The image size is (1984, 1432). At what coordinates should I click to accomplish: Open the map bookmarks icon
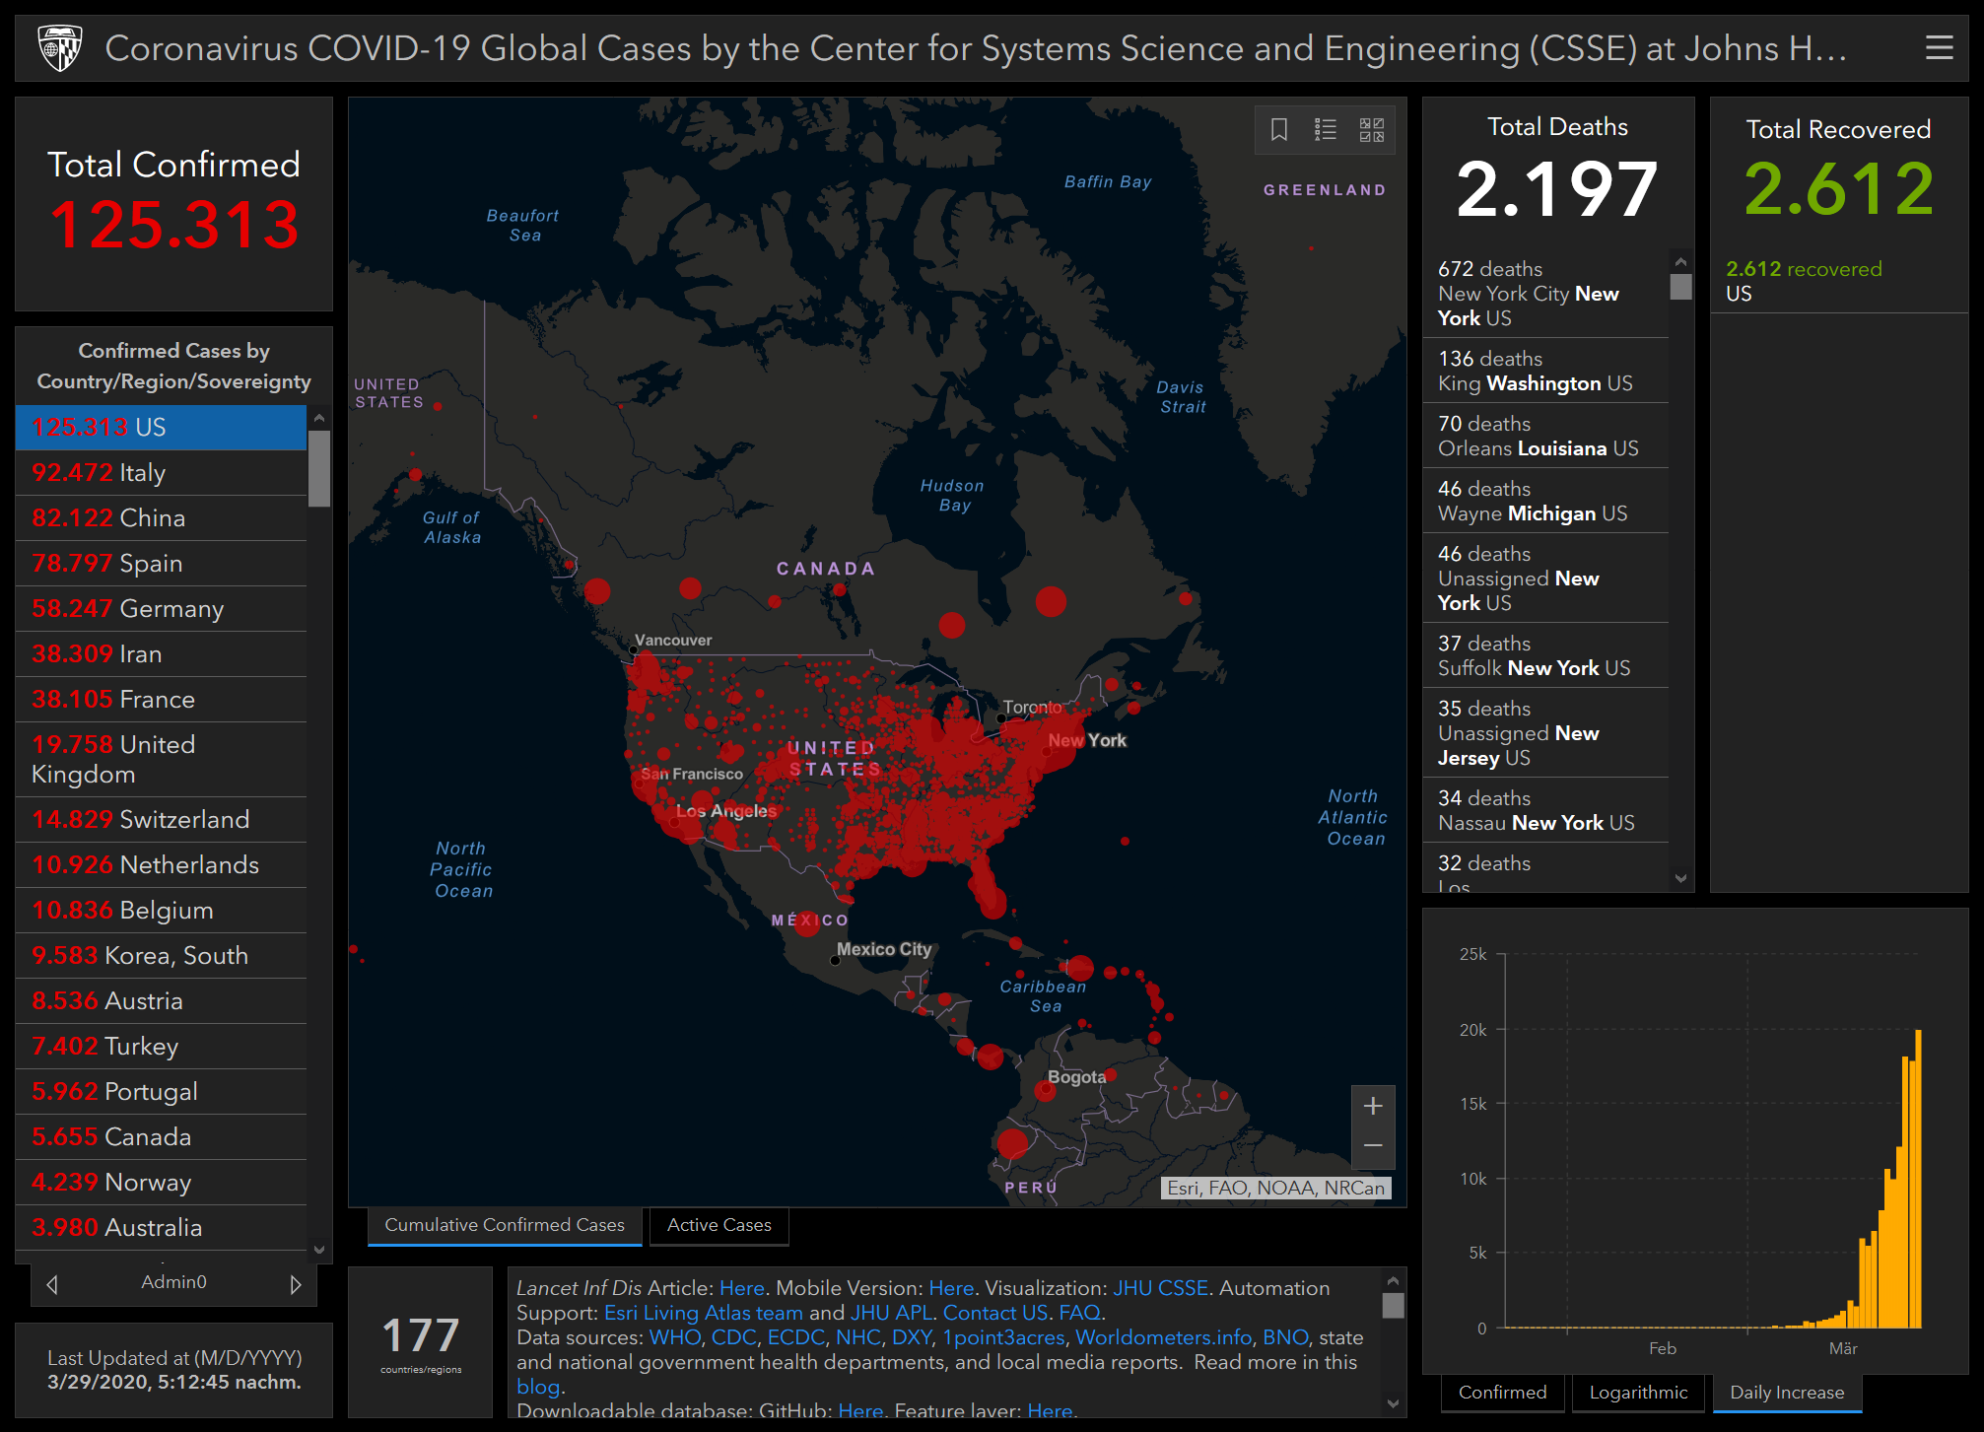tap(1279, 129)
